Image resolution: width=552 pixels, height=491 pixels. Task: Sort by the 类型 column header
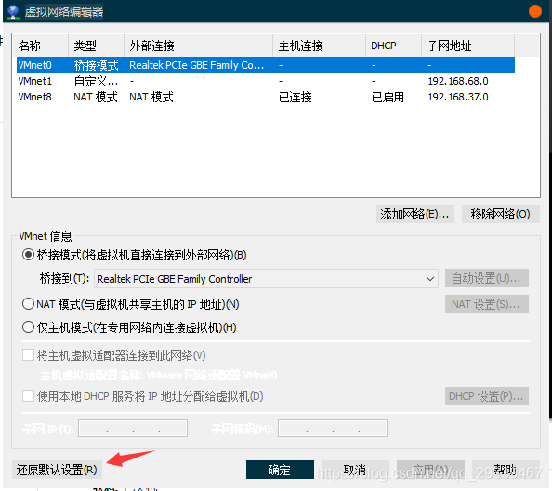pos(96,46)
